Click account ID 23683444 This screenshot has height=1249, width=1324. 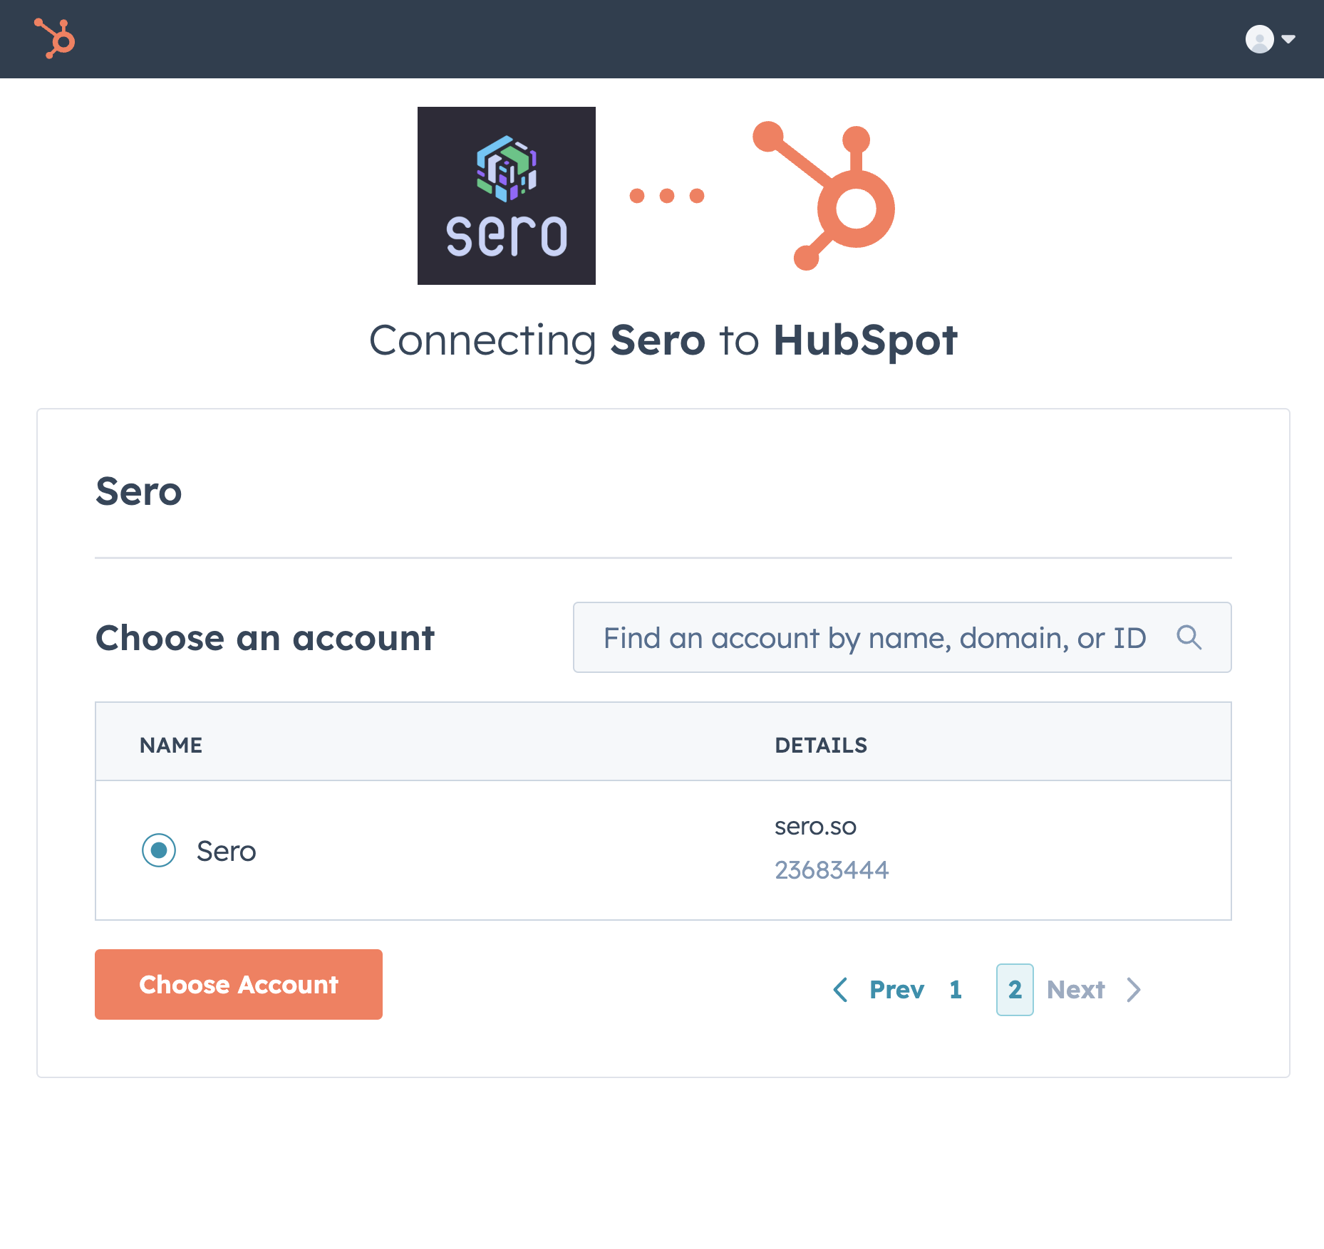(832, 869)
